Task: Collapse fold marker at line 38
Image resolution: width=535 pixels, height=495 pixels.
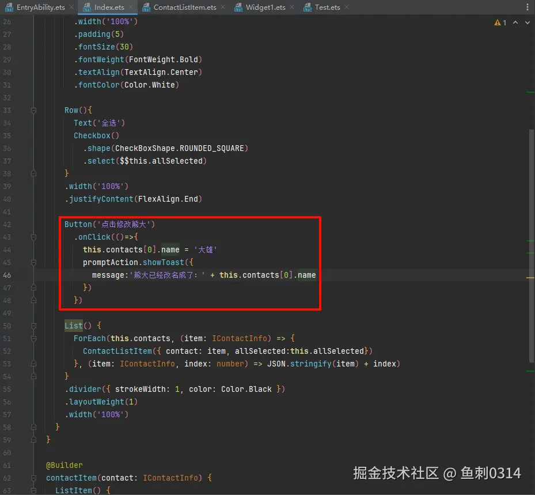Action: pos(33,174)
